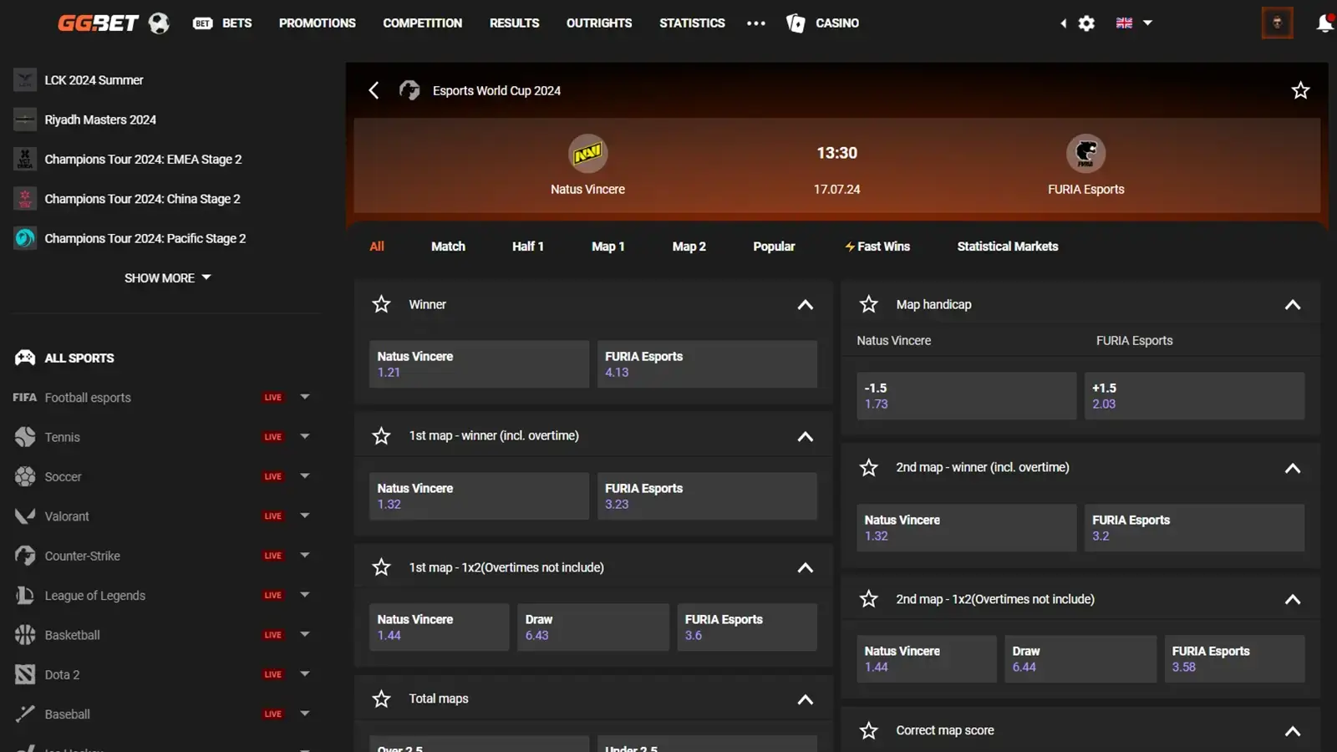Select the -1.5 handicap at 1.73
This screenshot has width=1337, height=752.
click(966, 396)
